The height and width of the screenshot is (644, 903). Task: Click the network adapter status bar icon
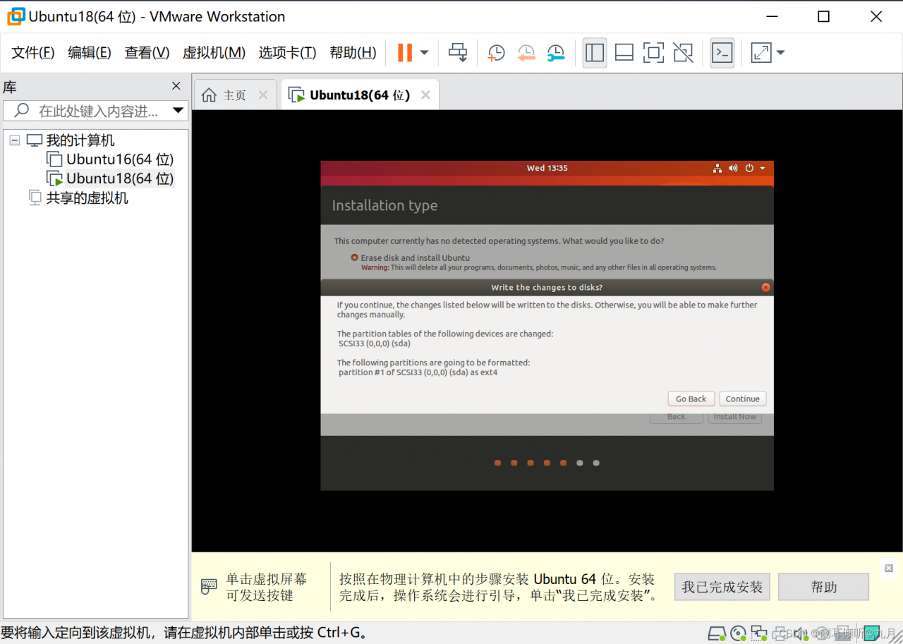point(759,633)
